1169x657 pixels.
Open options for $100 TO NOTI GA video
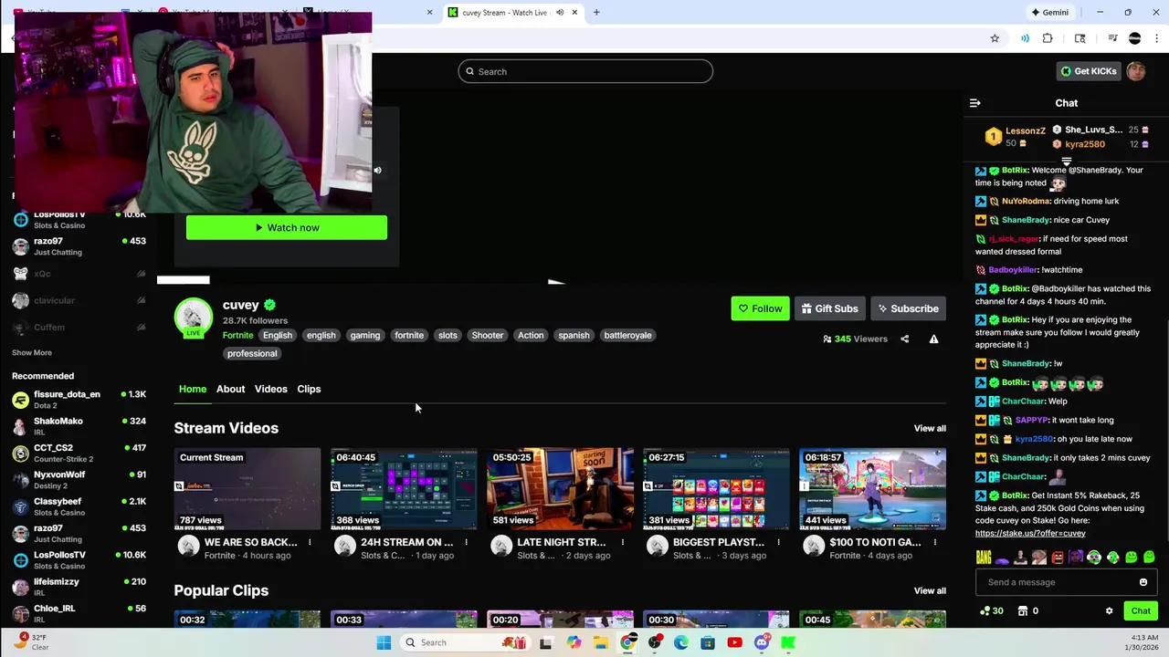click(934, 542)
